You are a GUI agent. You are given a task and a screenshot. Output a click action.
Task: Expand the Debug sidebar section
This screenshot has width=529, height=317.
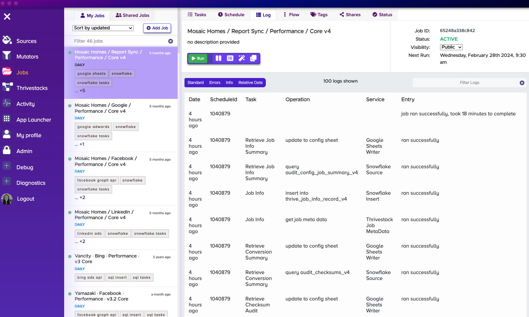[x=24, y=167]
